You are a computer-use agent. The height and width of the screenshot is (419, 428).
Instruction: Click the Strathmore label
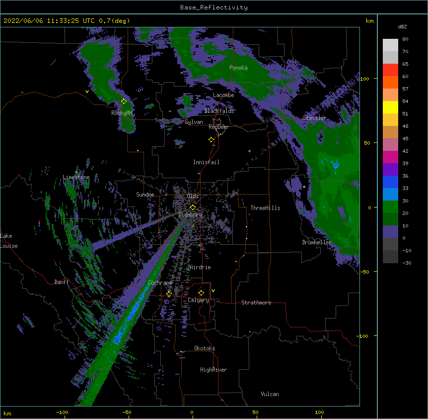(x=256, y=303)
